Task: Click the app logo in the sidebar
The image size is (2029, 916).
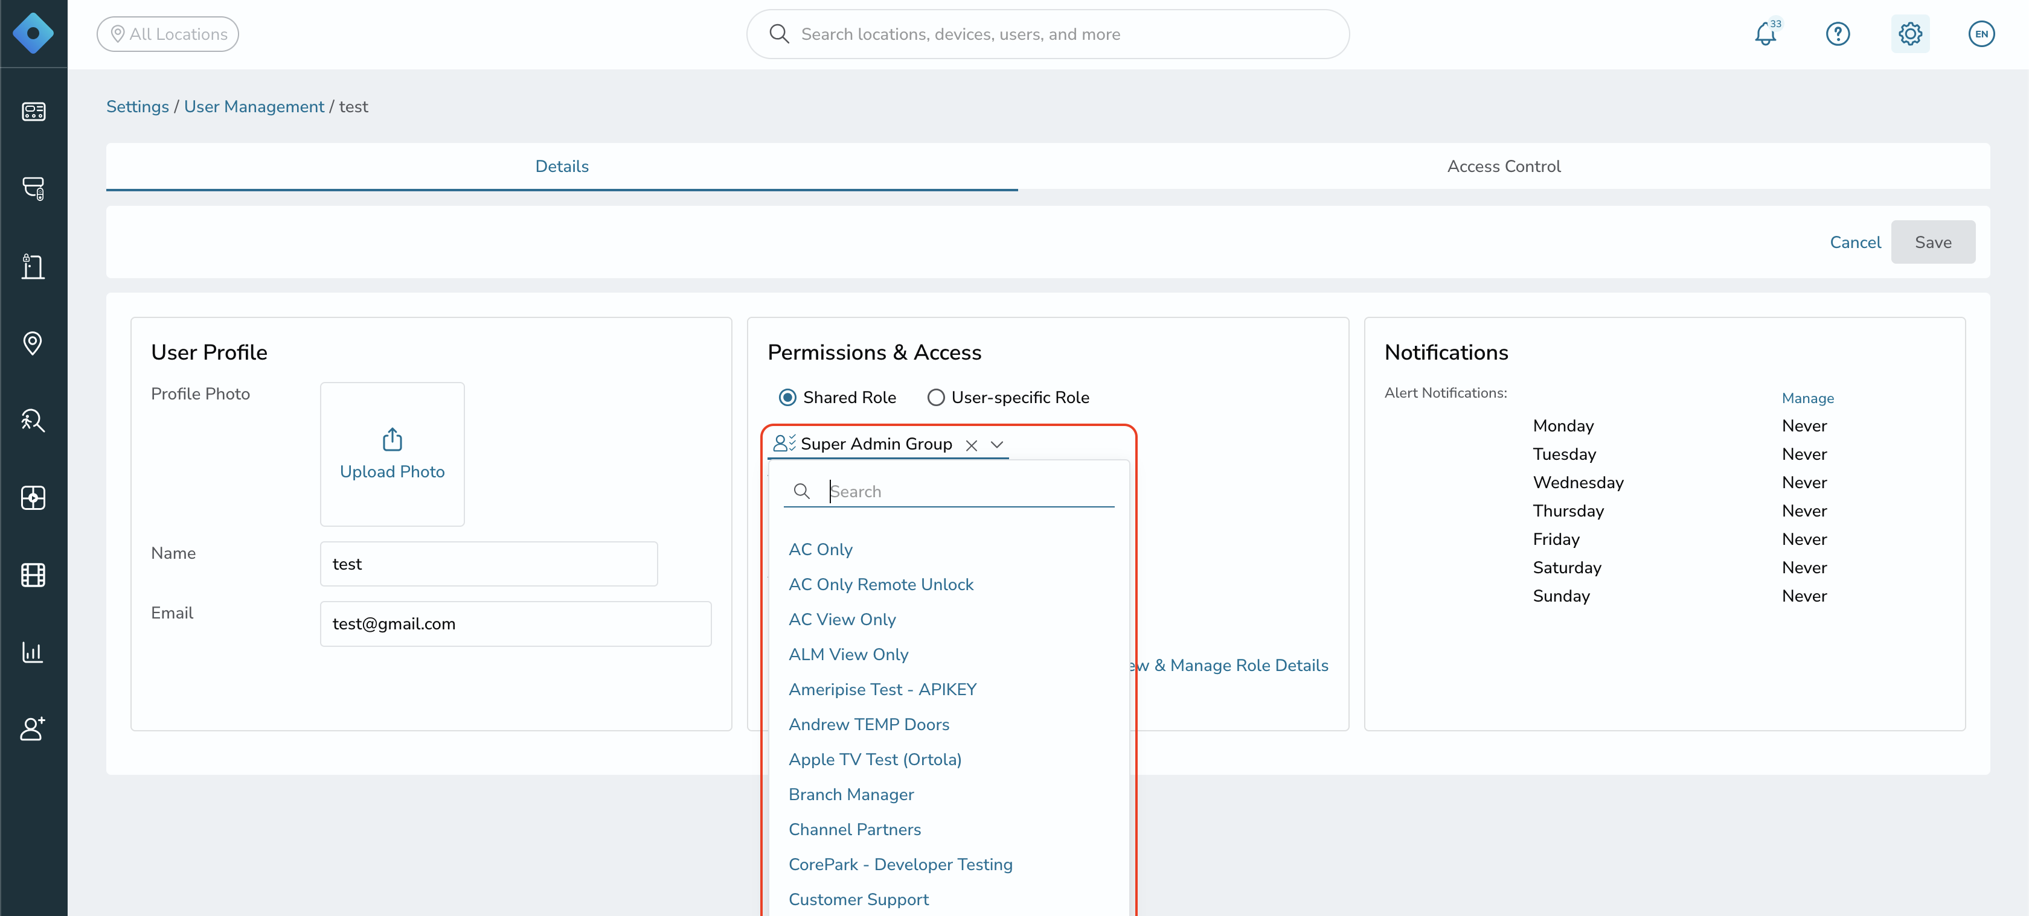Action: [33, 33]
